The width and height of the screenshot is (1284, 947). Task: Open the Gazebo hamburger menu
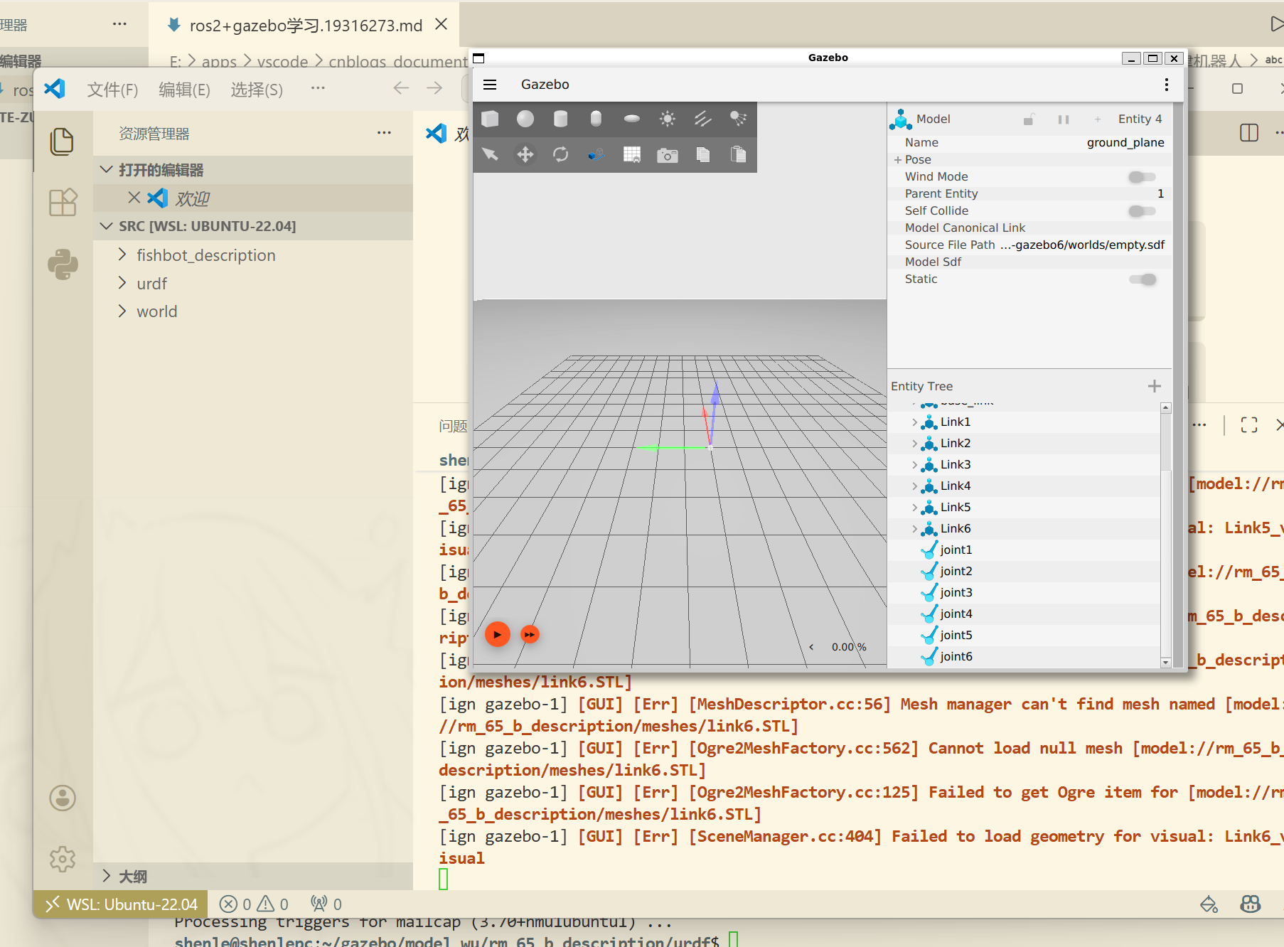(490, 85)
